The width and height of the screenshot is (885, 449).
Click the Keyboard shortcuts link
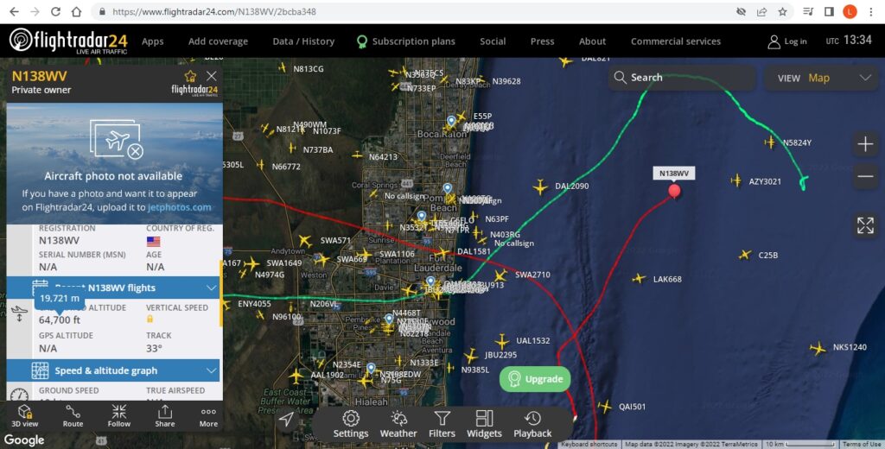pos(589,445)
